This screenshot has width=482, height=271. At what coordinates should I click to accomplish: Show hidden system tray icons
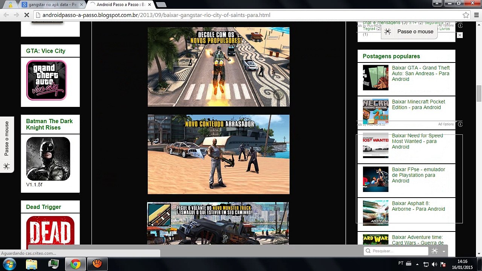coord(417,264)
